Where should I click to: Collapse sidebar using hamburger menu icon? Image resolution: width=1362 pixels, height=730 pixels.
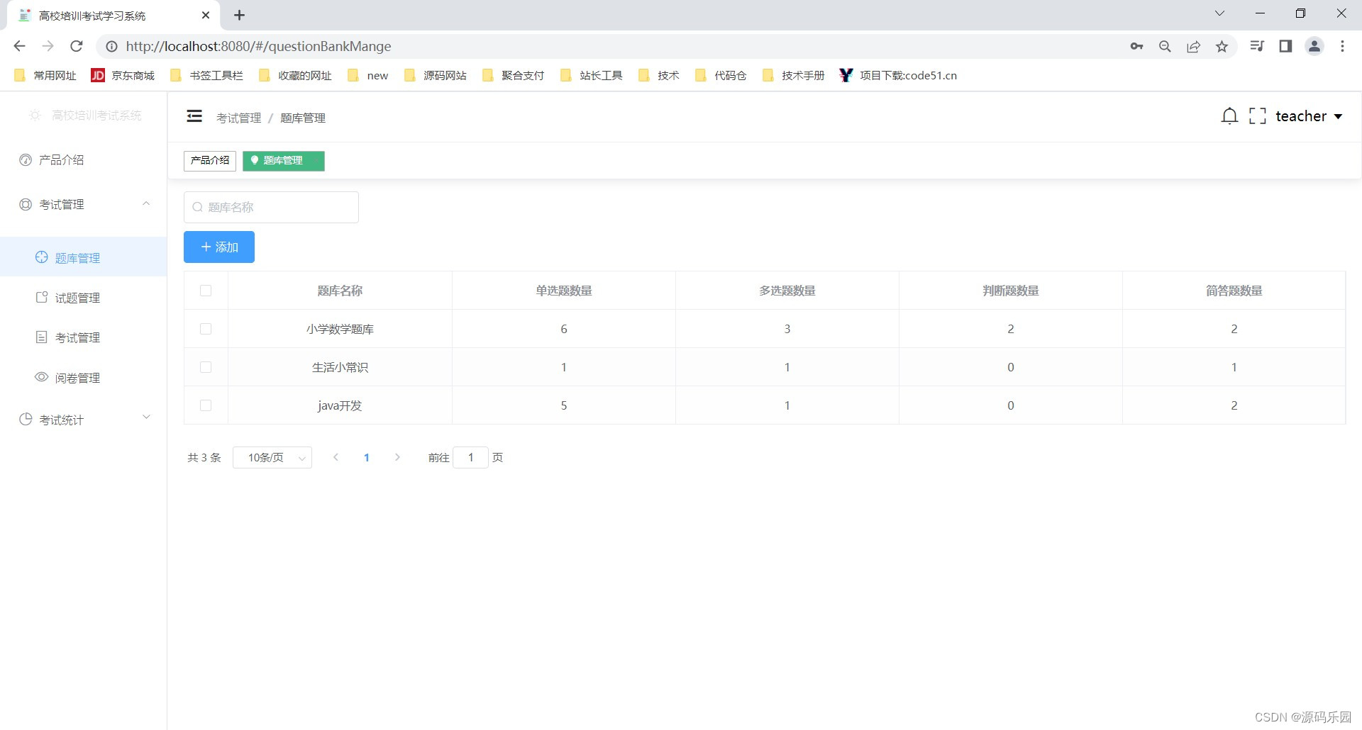(x=194, y=116)
